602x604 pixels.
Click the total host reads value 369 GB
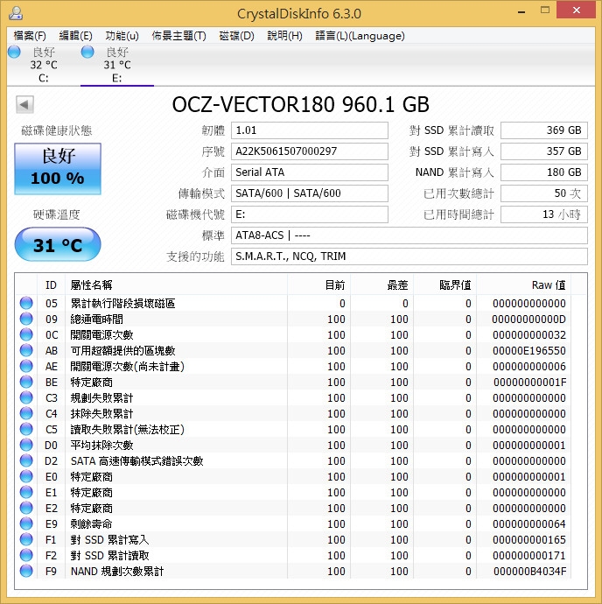[x=544, y=130]
